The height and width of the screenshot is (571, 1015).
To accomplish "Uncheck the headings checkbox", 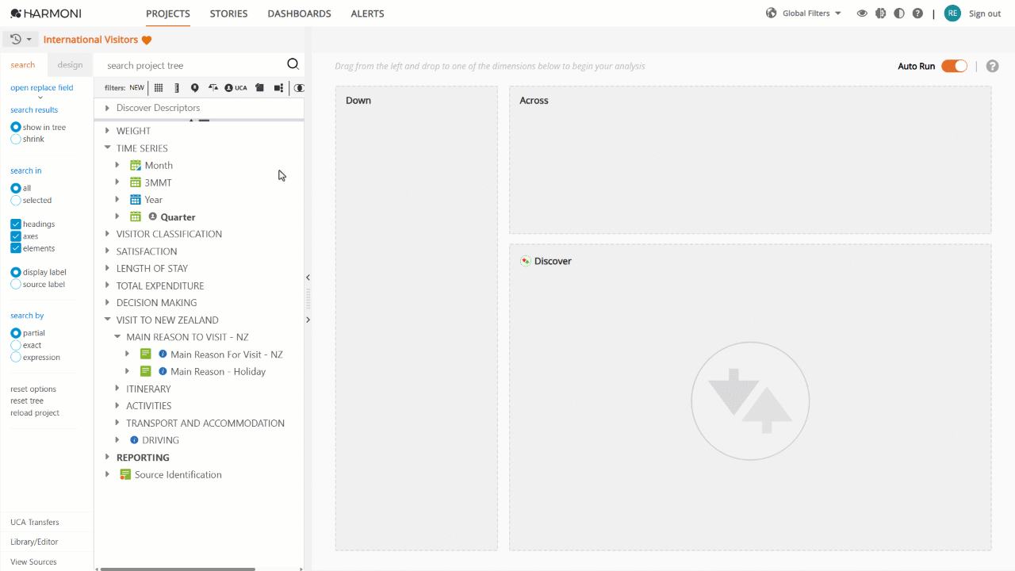I will click(x=16, y=224).
